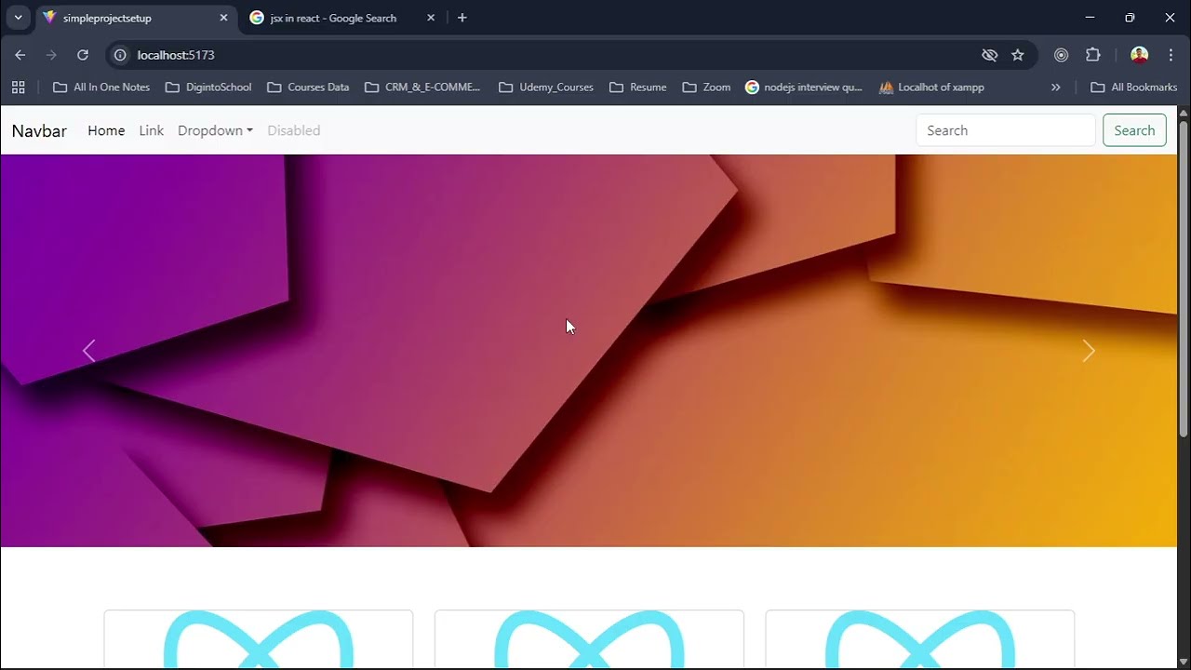This screenshot has height=670, width=1191.
Task: Open Resume bookmark folder
Action: (638, 87)
